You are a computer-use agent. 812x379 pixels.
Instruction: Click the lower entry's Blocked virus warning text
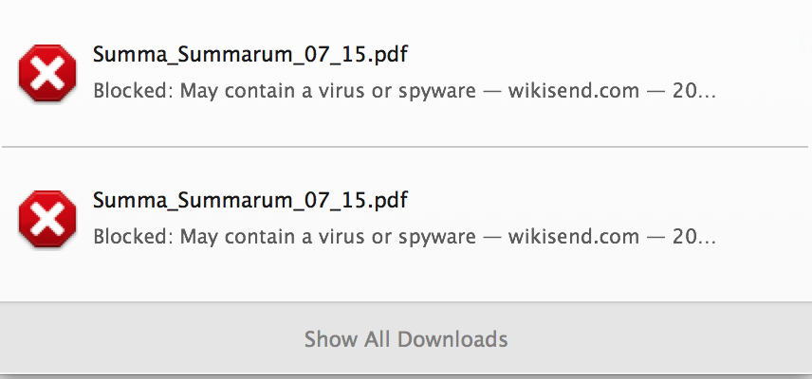(285, 237)
